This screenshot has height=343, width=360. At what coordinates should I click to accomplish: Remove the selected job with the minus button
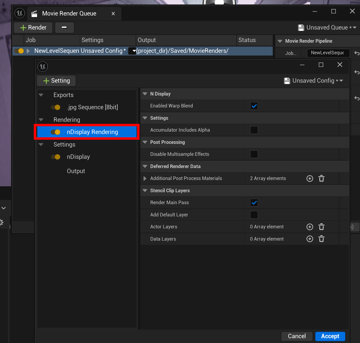pyautogui.click(x=64, y=27)
